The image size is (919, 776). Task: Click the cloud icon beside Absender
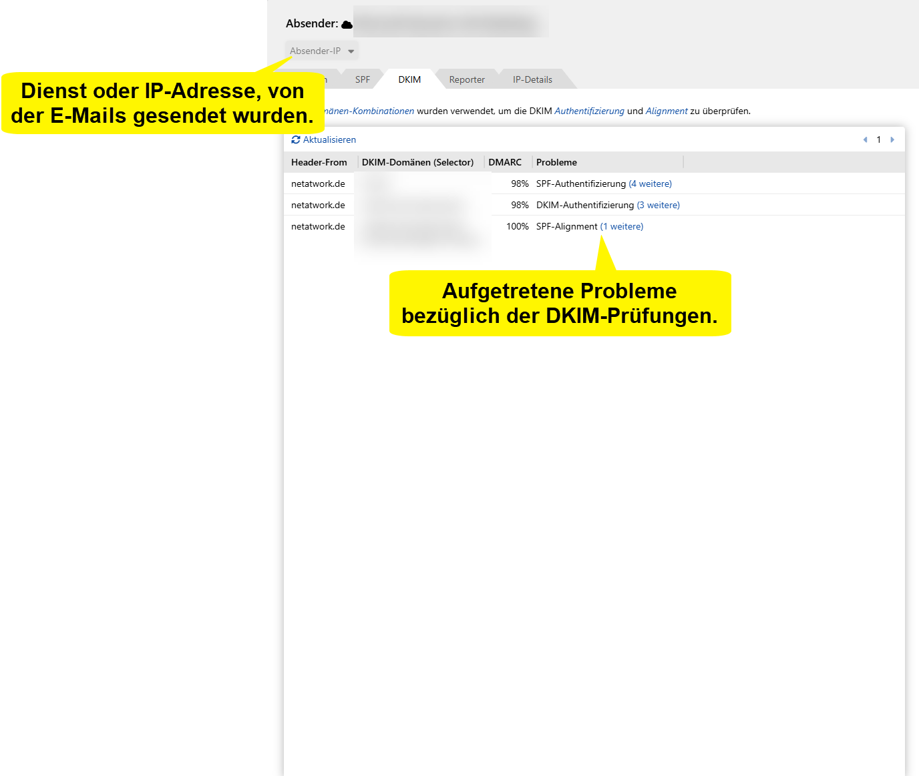[347, 25]
